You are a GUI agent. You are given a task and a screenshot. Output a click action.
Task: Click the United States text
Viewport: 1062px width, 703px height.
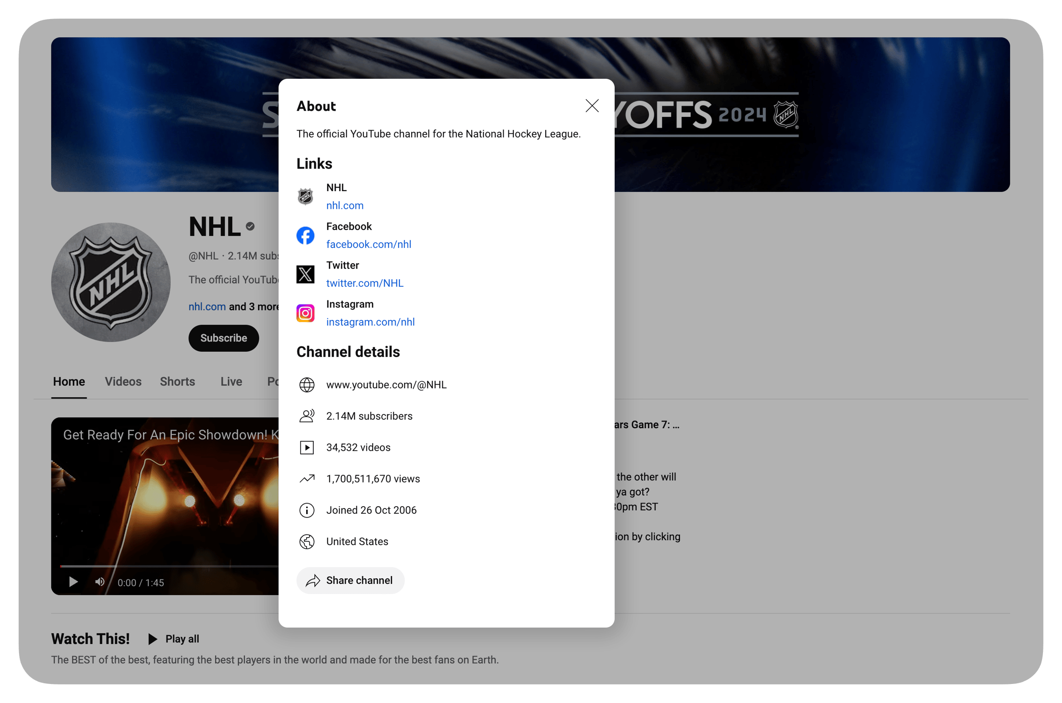point(357,542)
